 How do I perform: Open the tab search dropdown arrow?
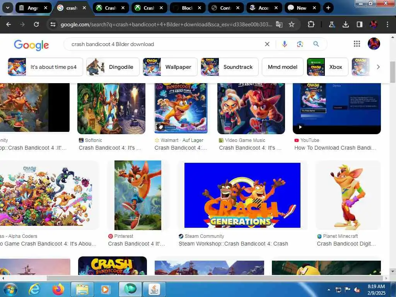point(8,8)
